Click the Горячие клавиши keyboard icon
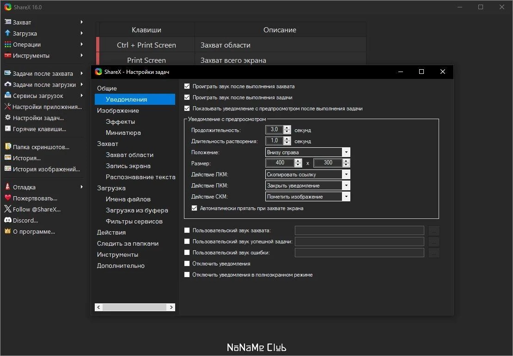 pyautogui.click(x=8, y=129)
